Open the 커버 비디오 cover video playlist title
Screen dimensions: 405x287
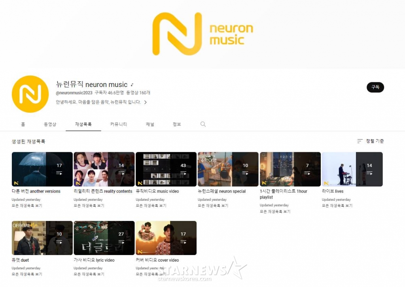pos(157,260)
